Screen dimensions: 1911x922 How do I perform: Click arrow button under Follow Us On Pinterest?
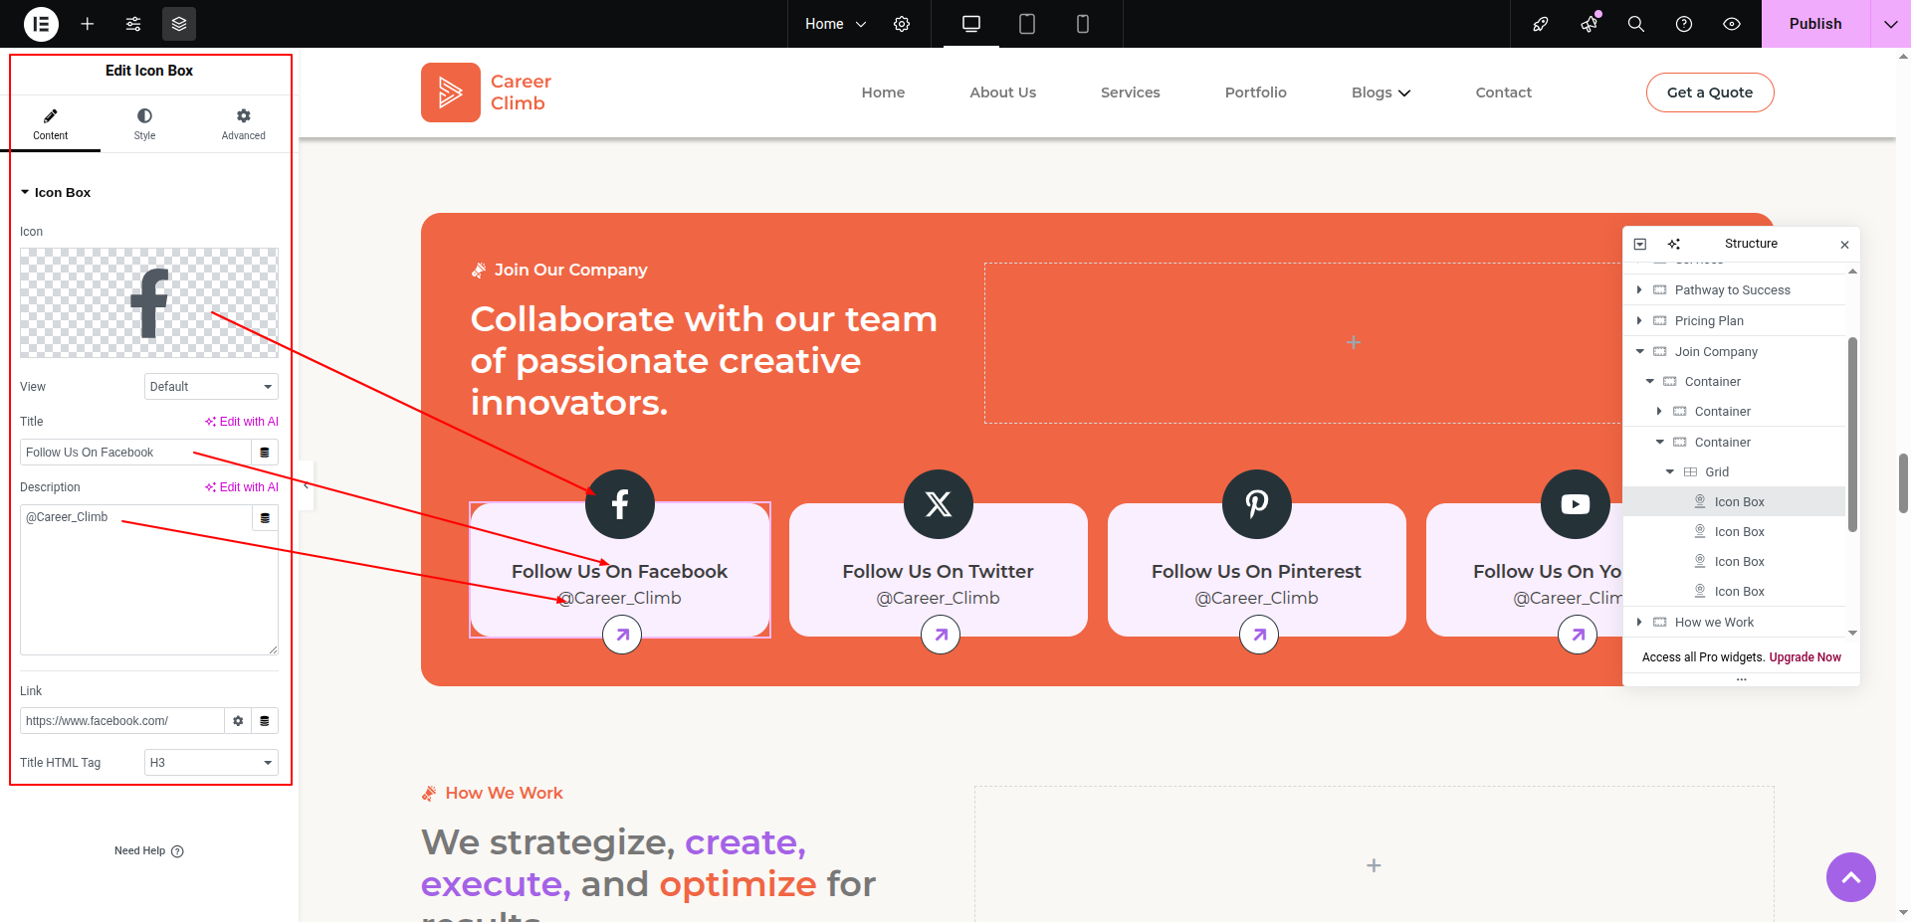tap(1259, 635)
